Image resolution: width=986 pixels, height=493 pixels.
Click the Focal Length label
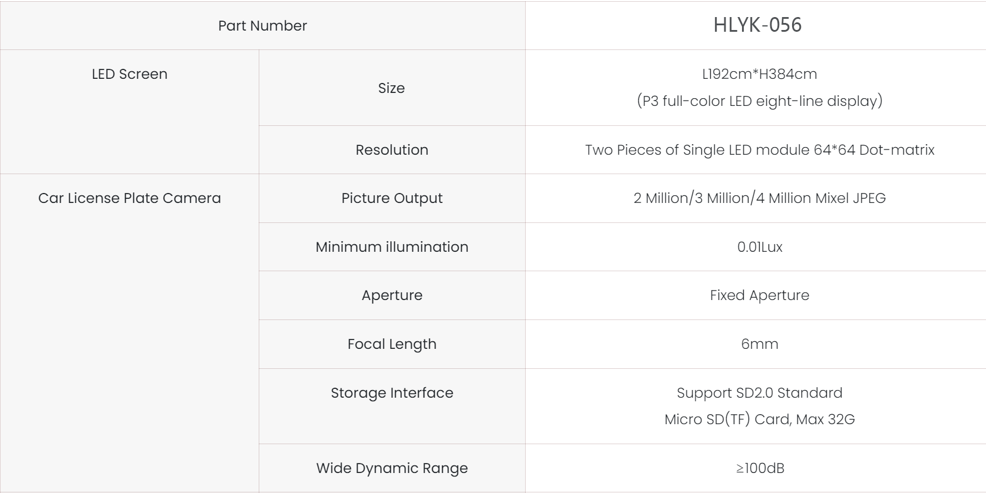click(391, 344)
